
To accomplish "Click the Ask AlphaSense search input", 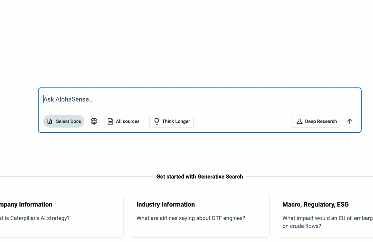I will [x=200, y=99].
